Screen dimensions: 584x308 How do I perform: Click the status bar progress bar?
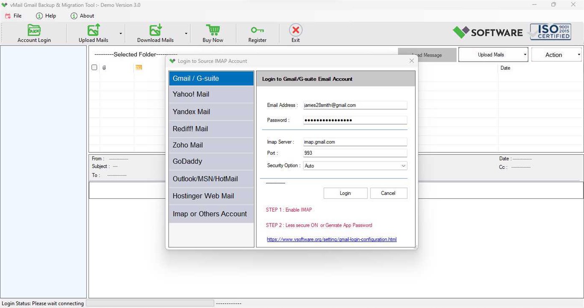[x=150, y=303]
